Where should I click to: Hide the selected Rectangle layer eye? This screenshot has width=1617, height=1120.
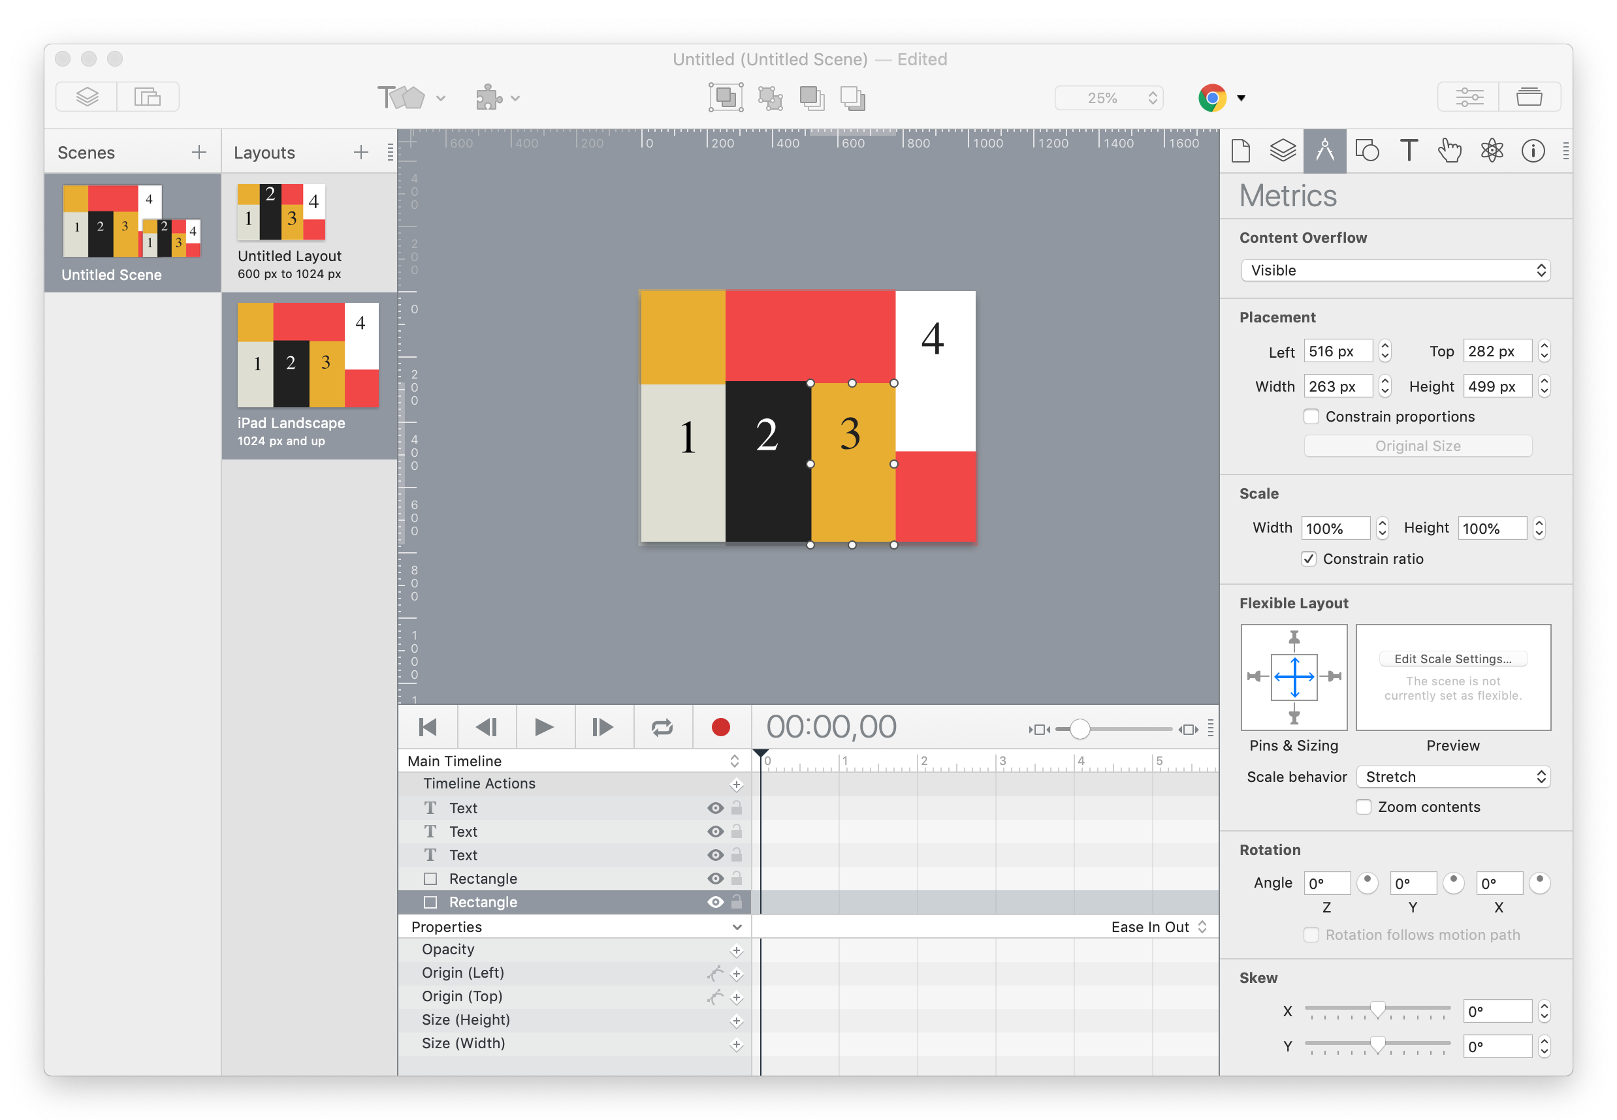click(716, 903)
